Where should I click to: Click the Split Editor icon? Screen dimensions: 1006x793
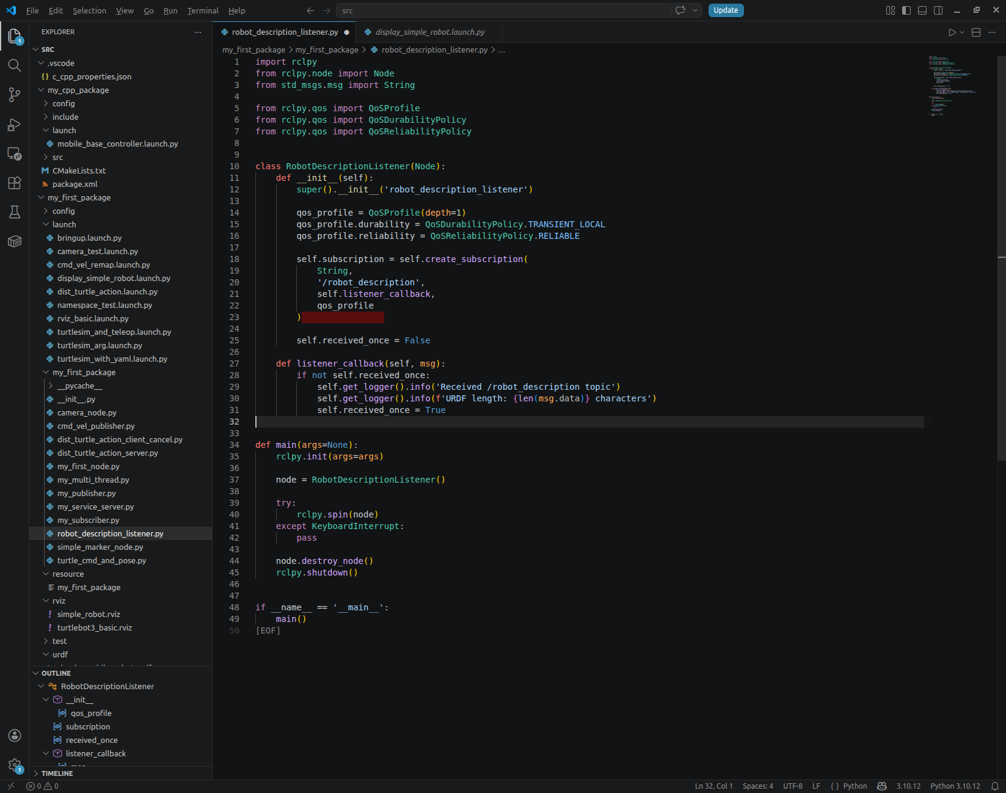point(976,32)
